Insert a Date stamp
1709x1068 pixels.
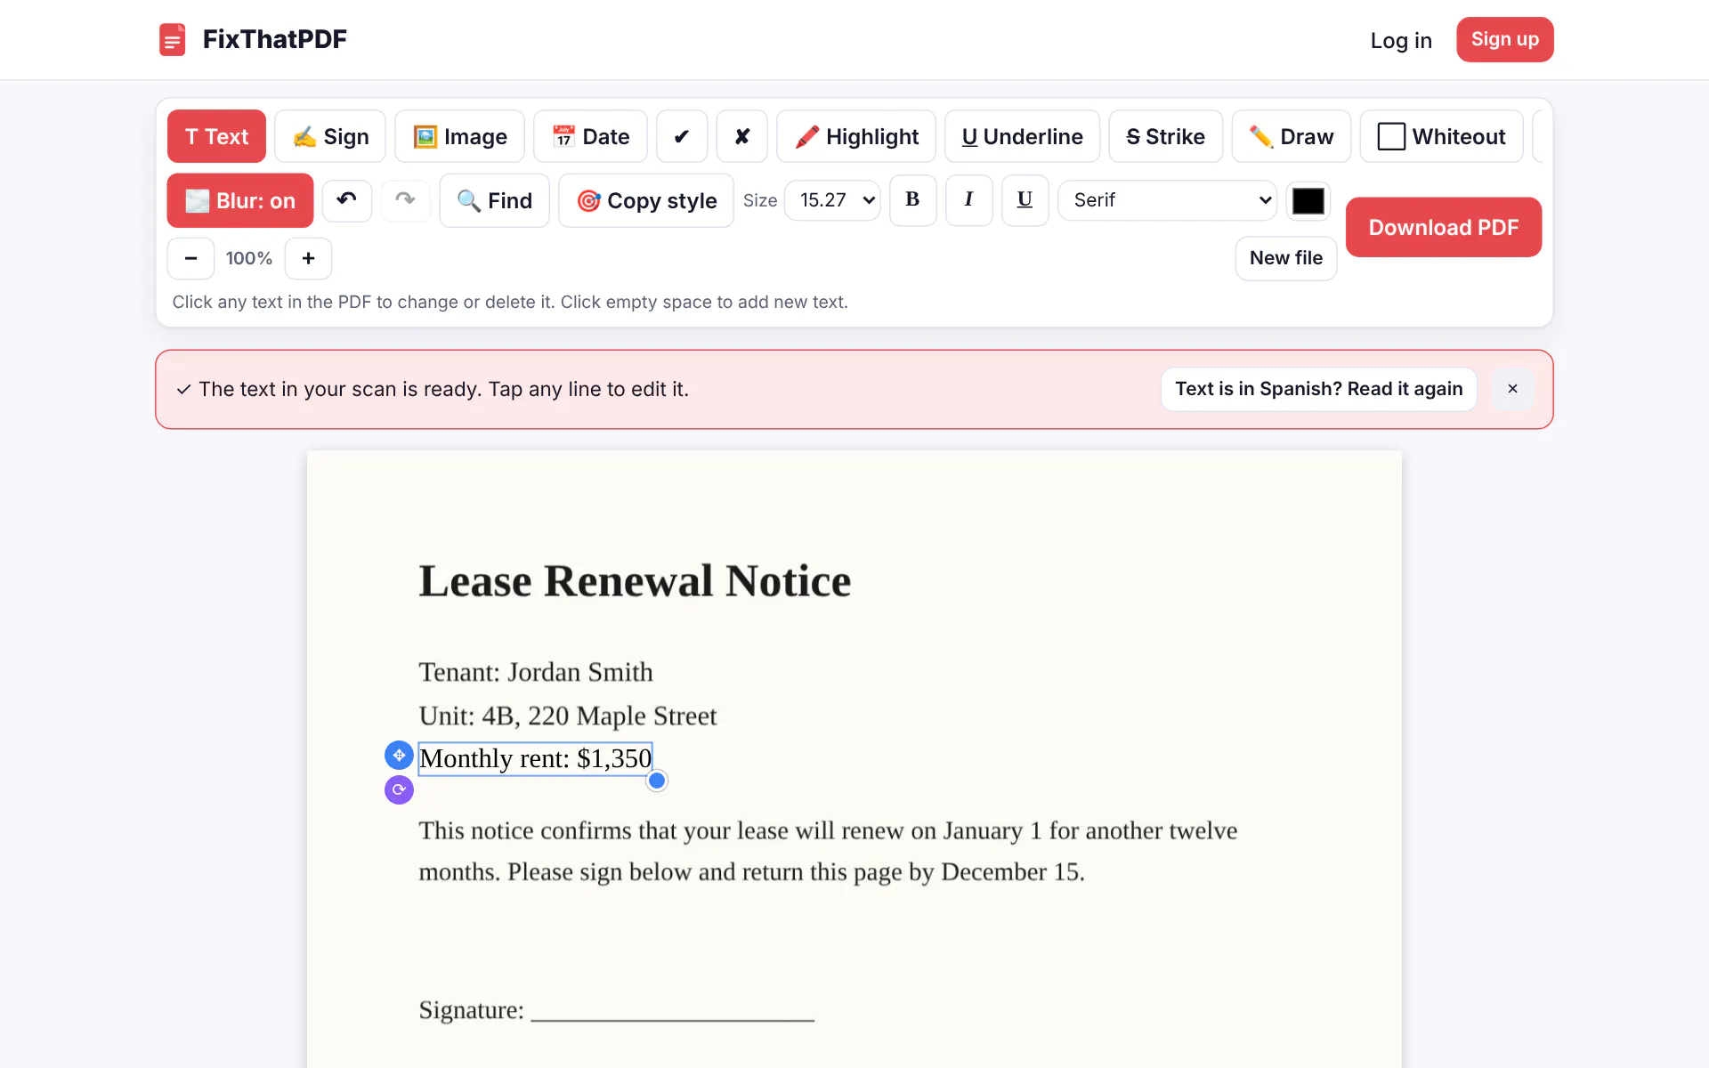pos(590,136)
